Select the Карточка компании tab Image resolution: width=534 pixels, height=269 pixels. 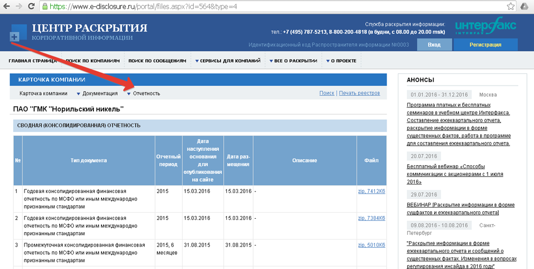click(43, 94)
